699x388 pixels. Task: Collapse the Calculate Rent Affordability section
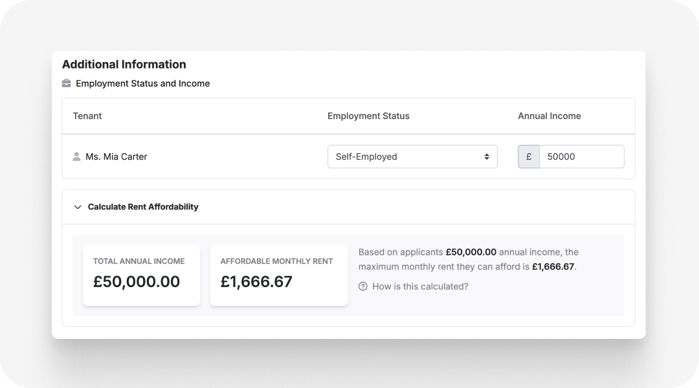tap(137, 207)
